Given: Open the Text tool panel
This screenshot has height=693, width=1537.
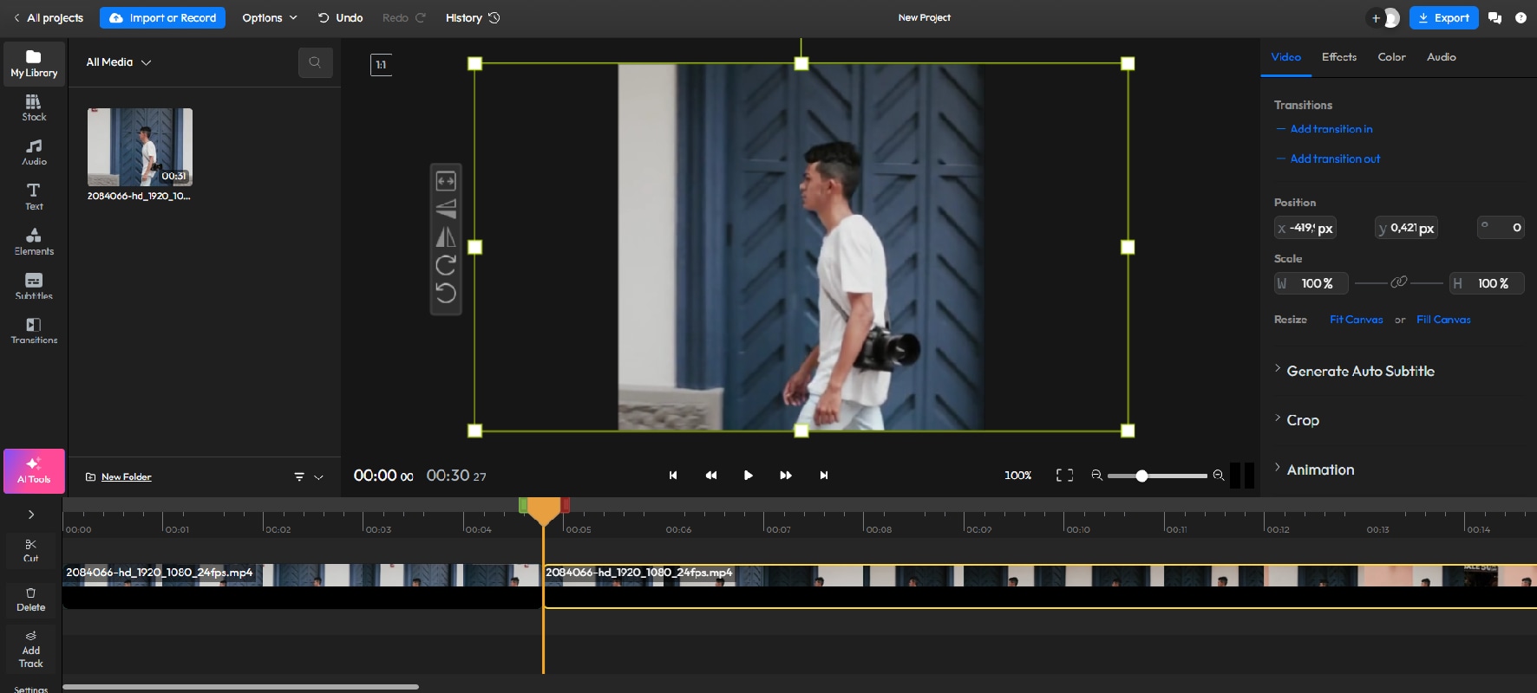Looking at the screenshot, I should (x=34, y=197).
